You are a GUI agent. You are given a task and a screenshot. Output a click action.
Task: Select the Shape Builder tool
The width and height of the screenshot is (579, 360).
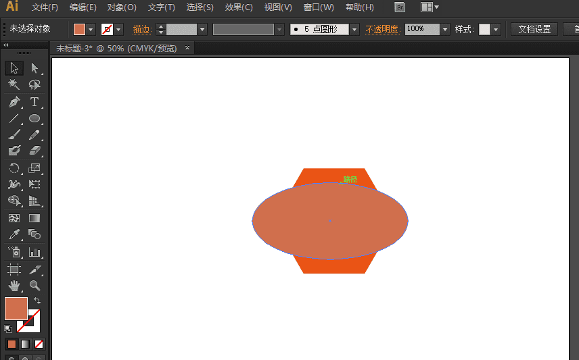[14, 201]
